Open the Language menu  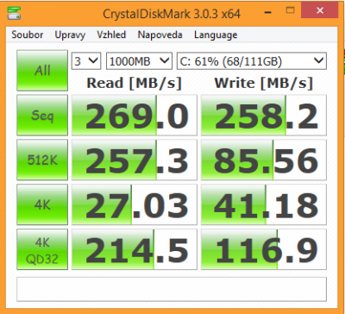[216, 35]
